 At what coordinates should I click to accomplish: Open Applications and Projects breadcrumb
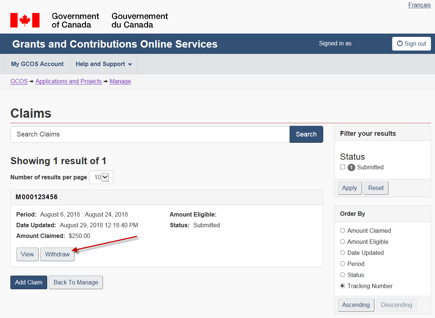coord(68,81)
